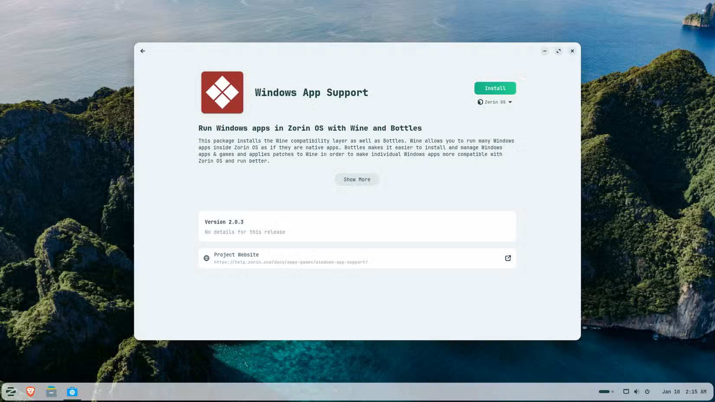Open the Files app from the taskbar
The image size is (715, 402).
coord(51,392)
